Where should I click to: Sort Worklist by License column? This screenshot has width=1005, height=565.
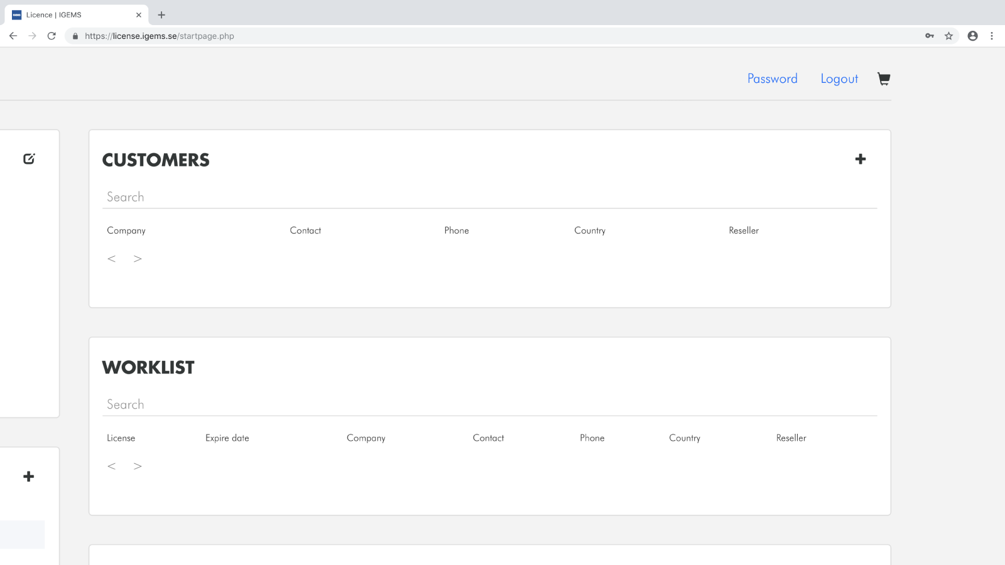tap(121, 438)
